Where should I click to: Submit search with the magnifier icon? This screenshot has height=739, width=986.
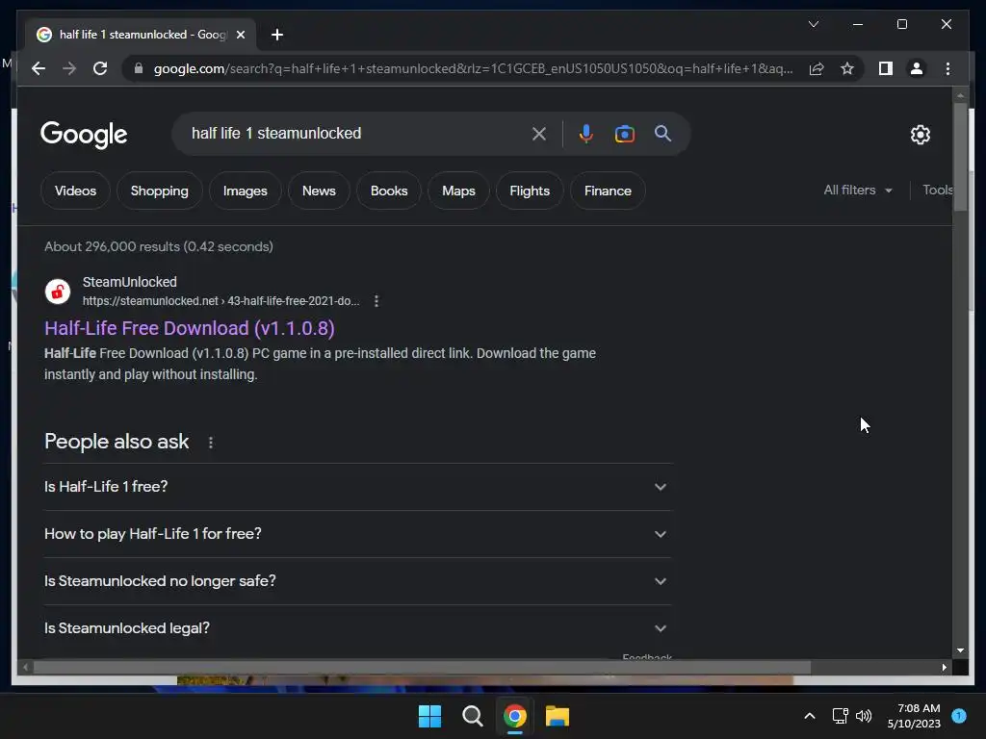click(662, 133)
